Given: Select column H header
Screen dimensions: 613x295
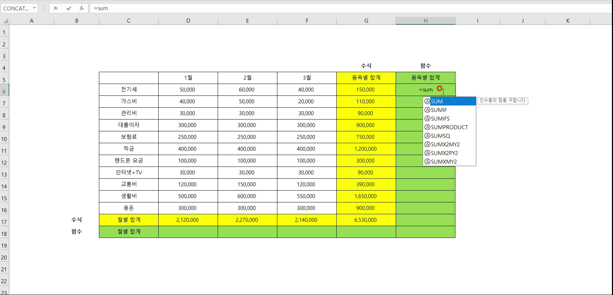Looking at the screenshot, I should (x=426, y=21).
